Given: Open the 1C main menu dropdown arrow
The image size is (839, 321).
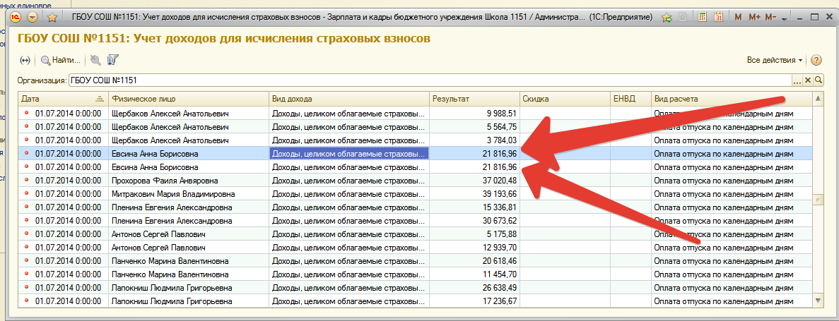Looking at the screenshot, I should point(33,16).
